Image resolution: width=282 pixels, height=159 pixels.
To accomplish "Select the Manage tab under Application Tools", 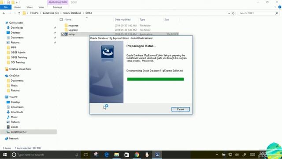I will point(58,7).
